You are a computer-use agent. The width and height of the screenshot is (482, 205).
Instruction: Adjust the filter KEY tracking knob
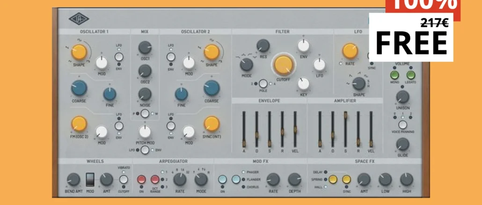pos(303,84)
